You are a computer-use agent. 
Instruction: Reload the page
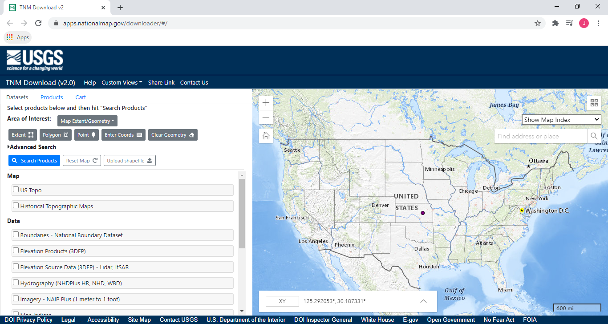point(38,23)
